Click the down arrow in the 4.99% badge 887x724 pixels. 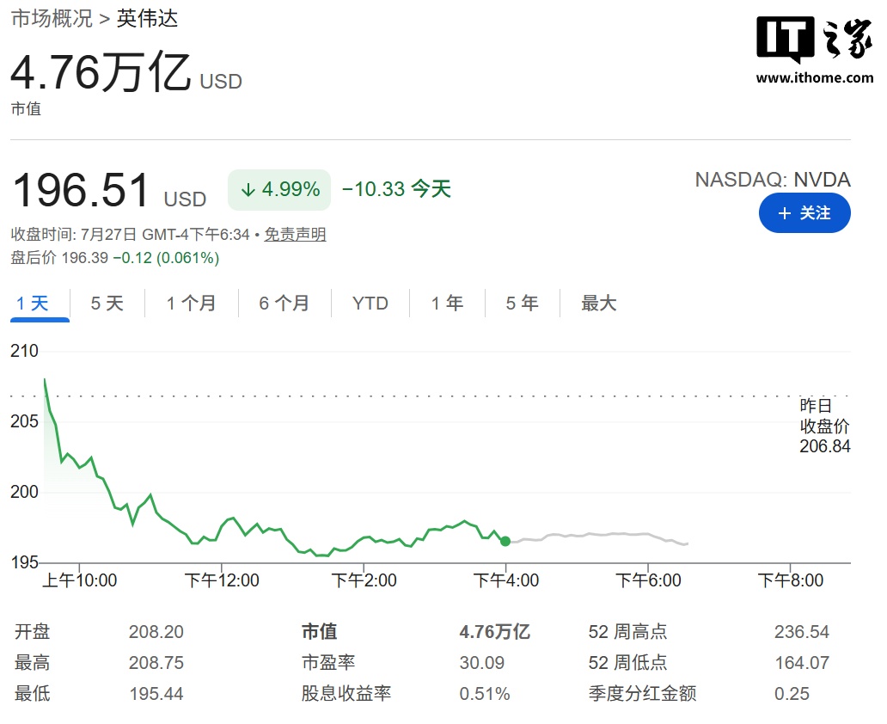coord(248,190)
